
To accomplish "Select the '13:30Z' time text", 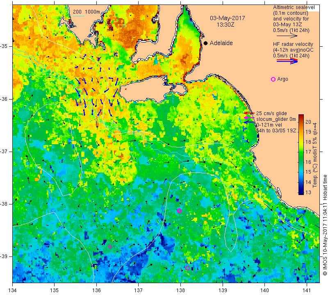I will (225, 25).
